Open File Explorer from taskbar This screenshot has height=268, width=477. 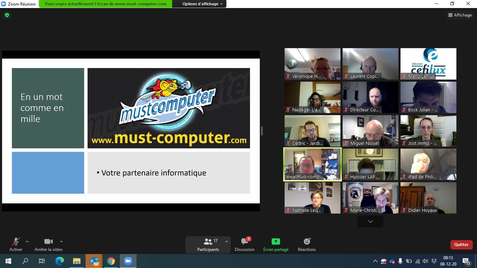click(x=77, y=261)
